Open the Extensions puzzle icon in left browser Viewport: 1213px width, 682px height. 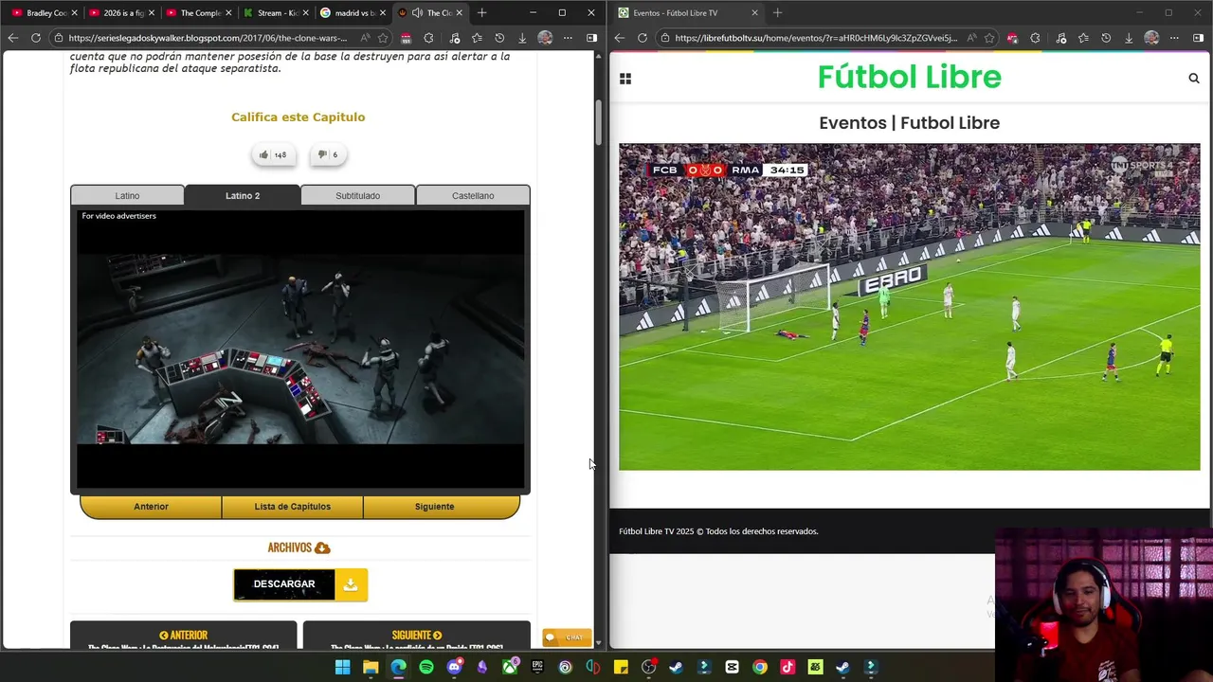428,38
